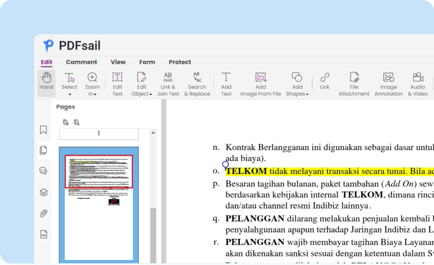Viewport: 434px width, 265px height.
Task: Select the Link tool
Action: pos(325,81)
